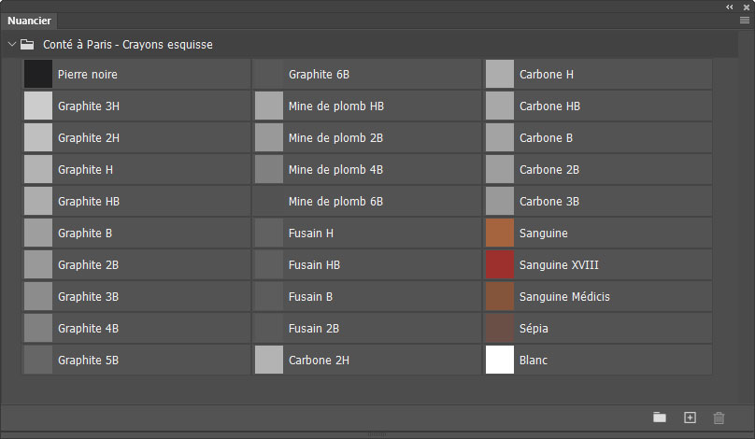Click the folder icon beside Conté à Paris
Screen dimensions: 755x439
click(27, 44)
